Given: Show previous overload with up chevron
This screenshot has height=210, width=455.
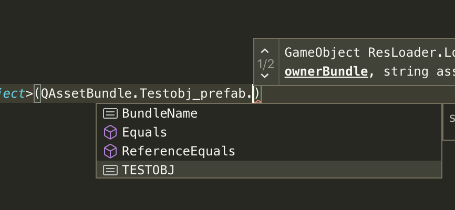Looking at the screenshot, I should pos(265,51).
